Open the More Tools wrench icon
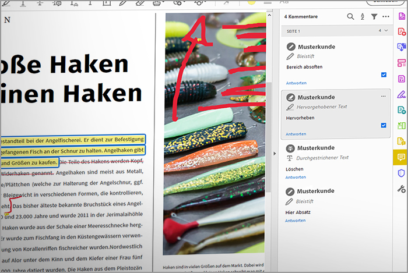Screen dimensions: 408x273 (x=401, y=189)
